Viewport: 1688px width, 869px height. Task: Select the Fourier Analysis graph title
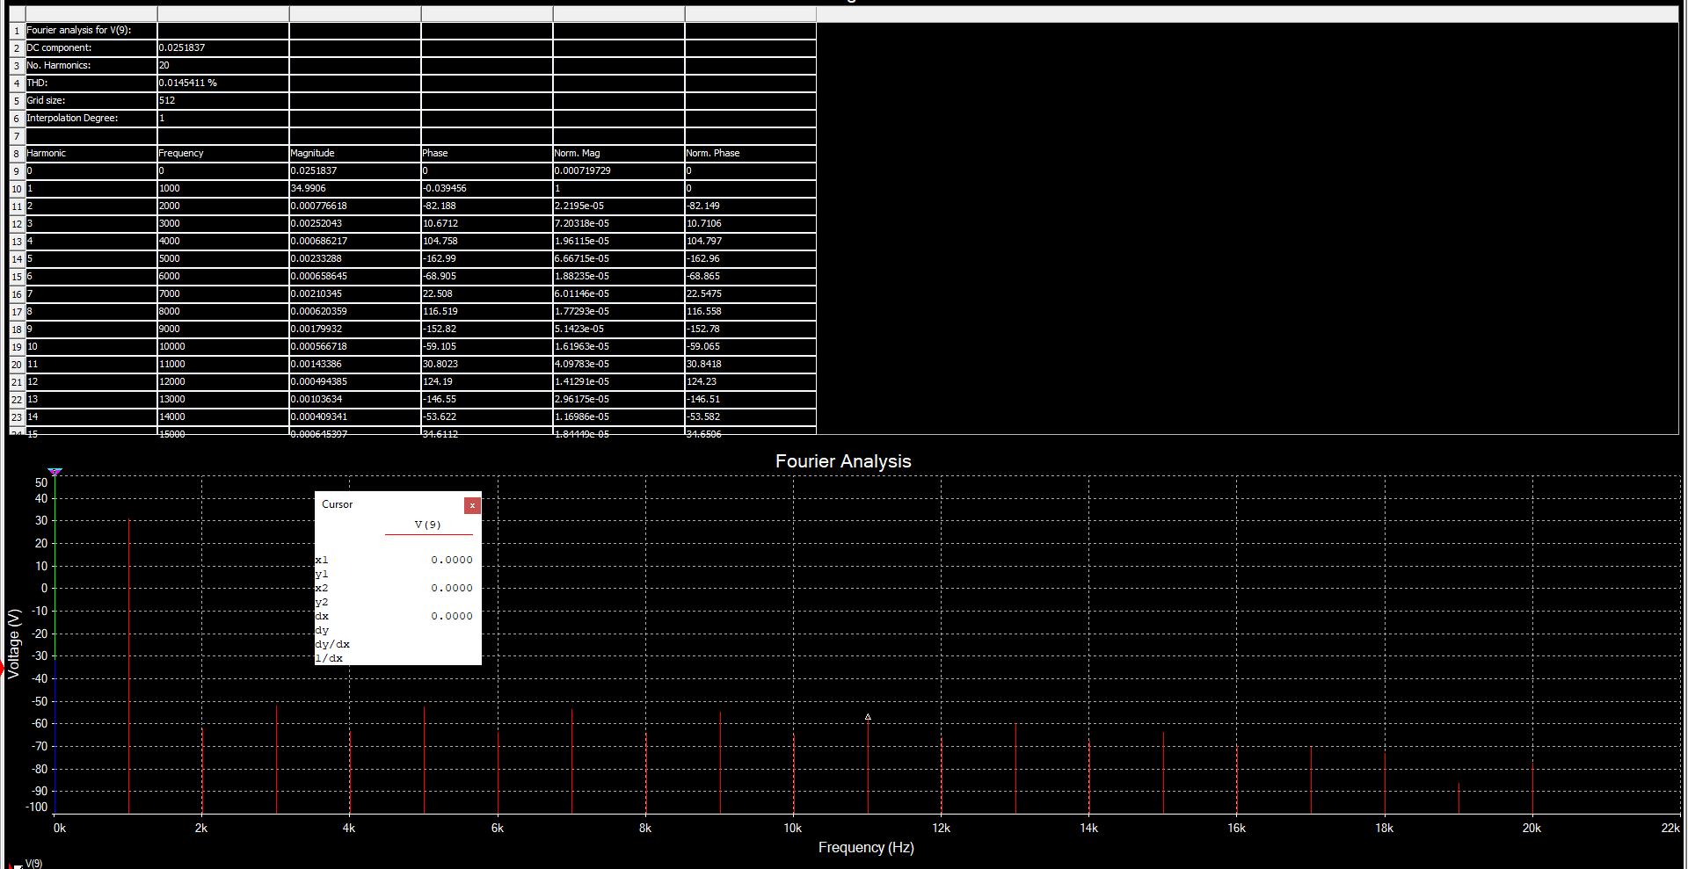[843, 461]
